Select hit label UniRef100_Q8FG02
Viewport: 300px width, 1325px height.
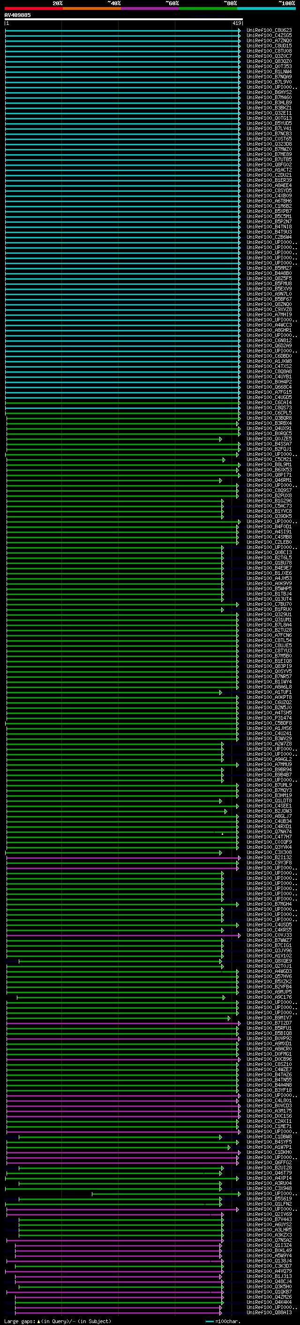click(x=269, y=165)
